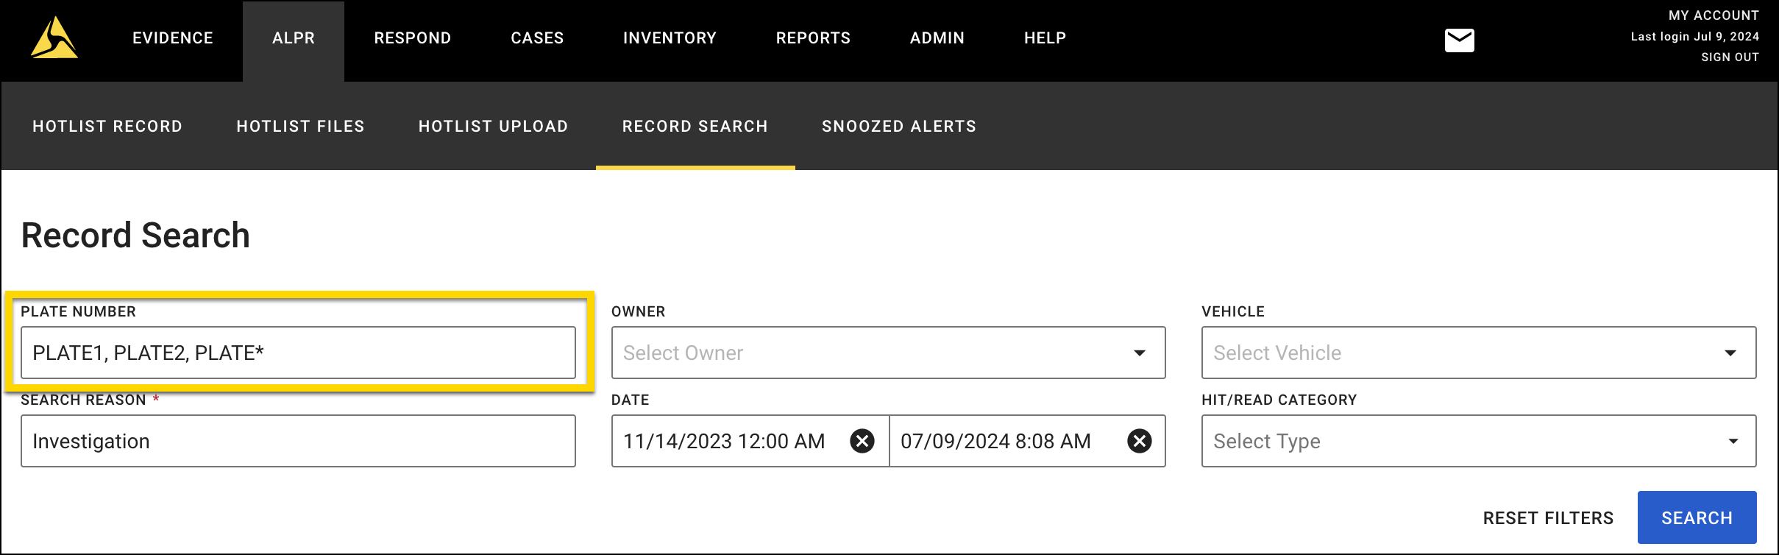The width and height of the screenshot is (1779, 555).
Task: Click Reset Filters
Action: [1548, 518]
